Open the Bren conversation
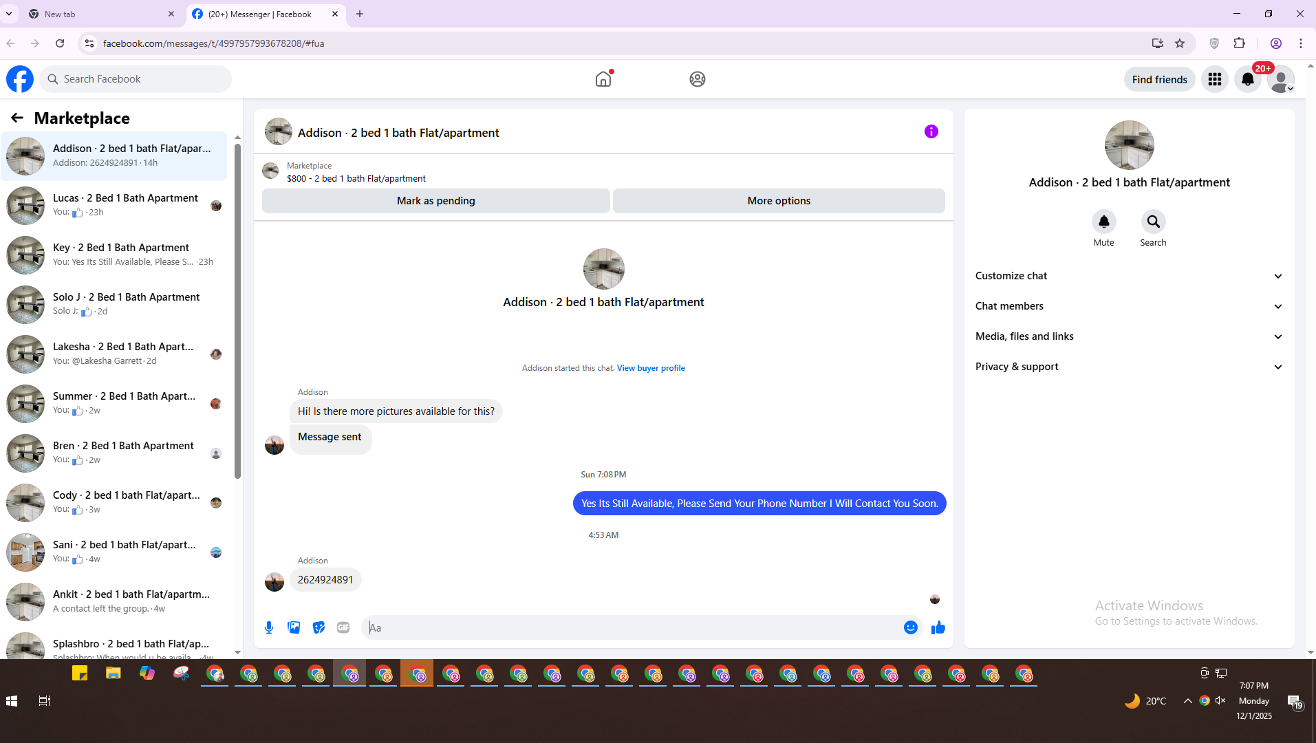The image size is (1316, 743). click(114, 453)
